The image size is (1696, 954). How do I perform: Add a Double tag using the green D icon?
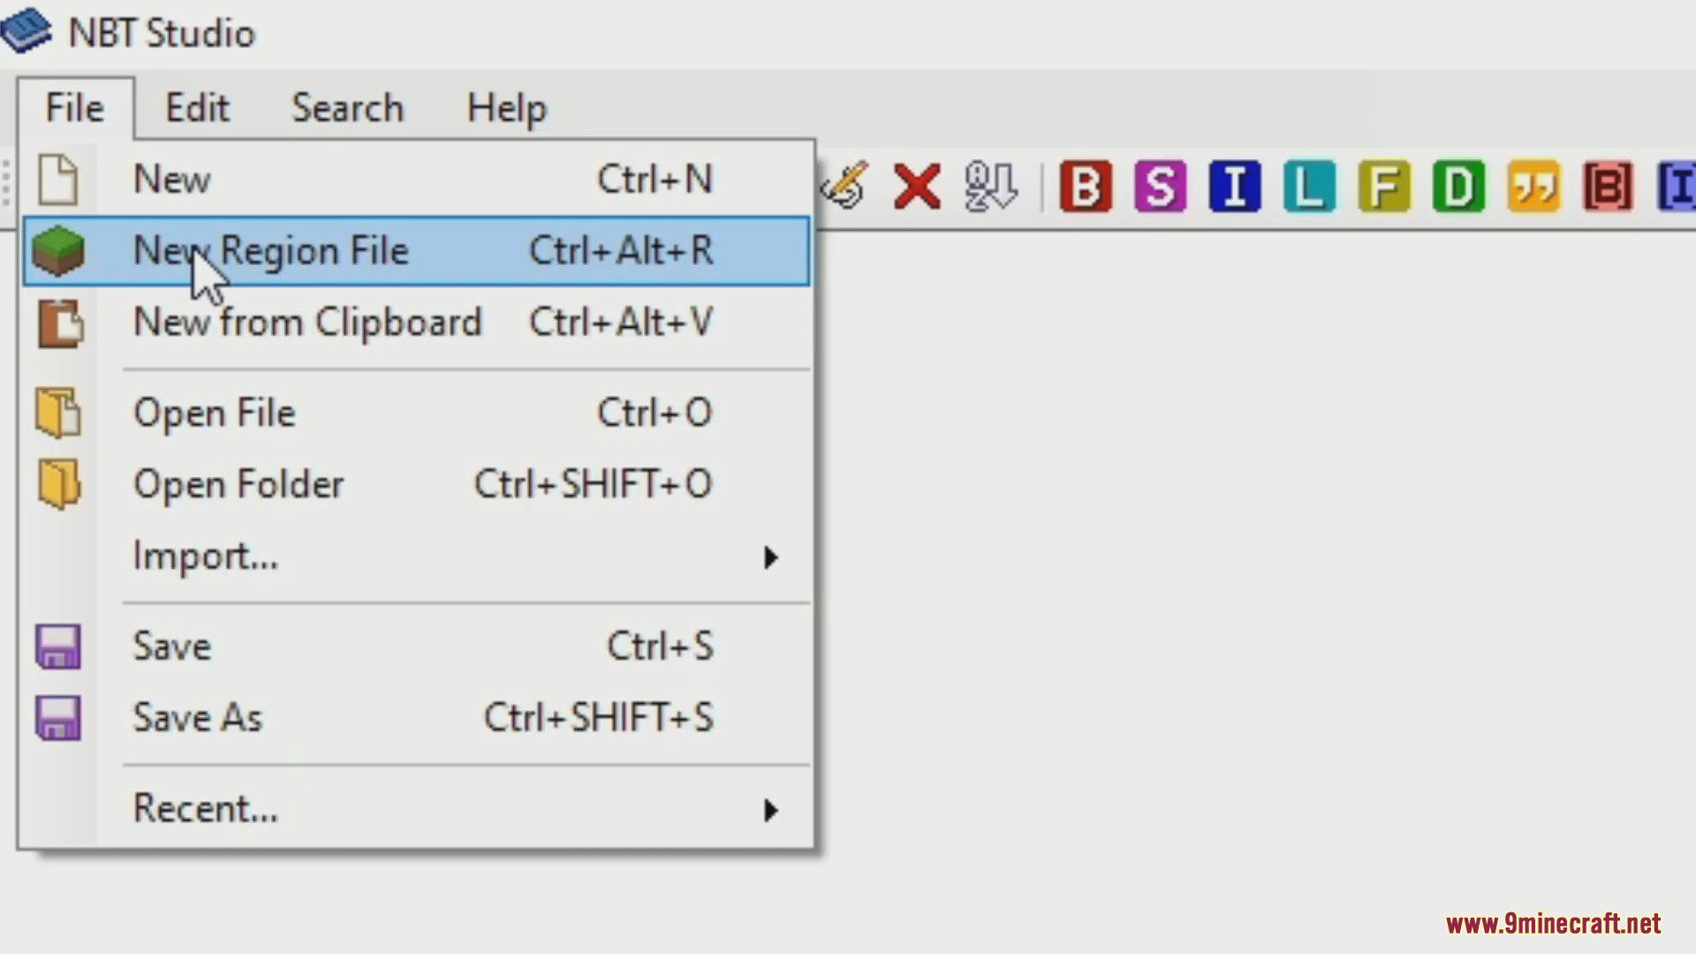tap(1458, 186)
